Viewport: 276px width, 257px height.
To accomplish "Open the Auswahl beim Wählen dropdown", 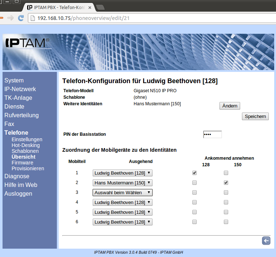I will [x=122, y=193].
